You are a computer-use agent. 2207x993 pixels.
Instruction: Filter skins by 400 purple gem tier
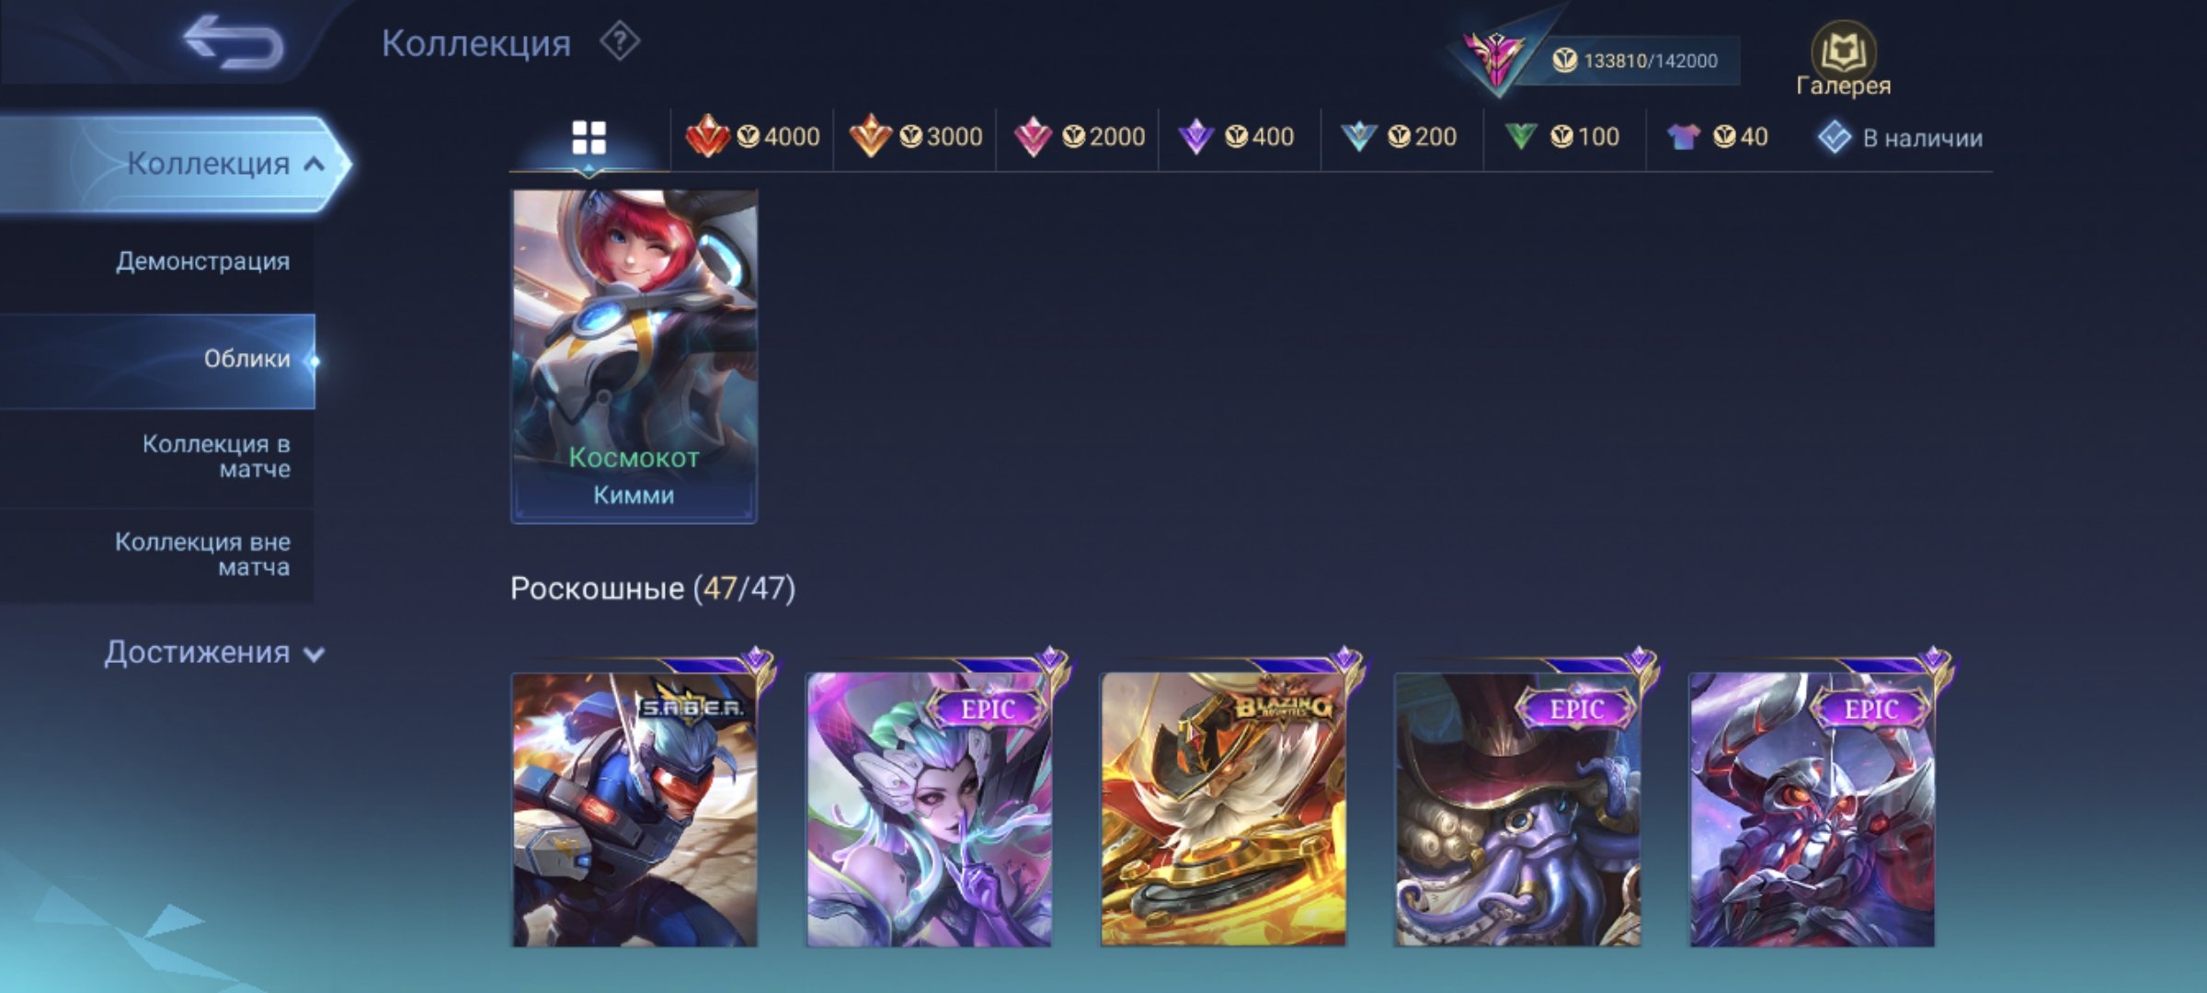[x=1236, y=137]
